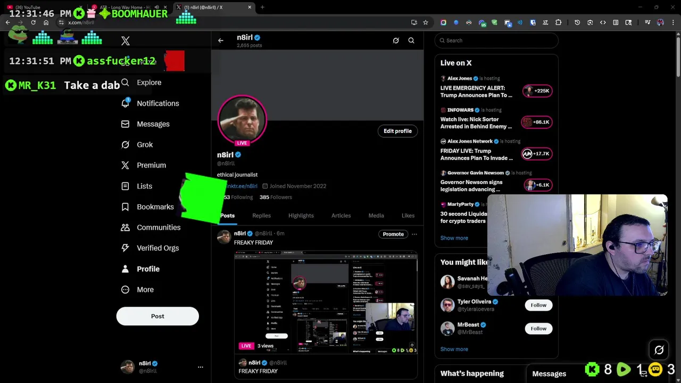Click the Promote button on the post
The height and width of the screenshot is (383, 681).
pyautogui.click(x=393, y=234)
